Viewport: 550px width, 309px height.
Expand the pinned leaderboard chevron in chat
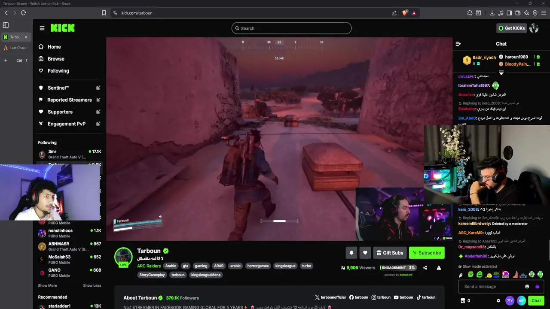tap(501, 73)
